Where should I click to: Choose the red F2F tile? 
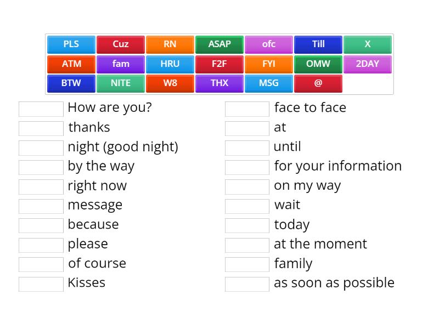pos(219,64)
